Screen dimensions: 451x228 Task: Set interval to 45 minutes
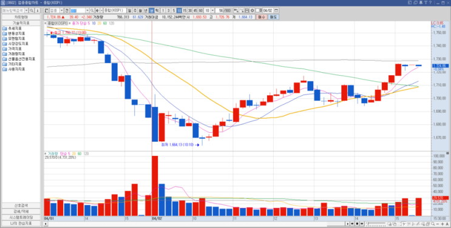[195, 10]
